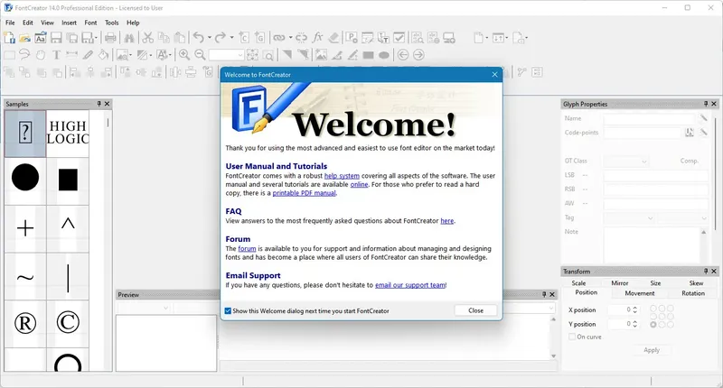723x388 pixels.
Task: Select the paint bucket fill tool
Action: (103, 55)
